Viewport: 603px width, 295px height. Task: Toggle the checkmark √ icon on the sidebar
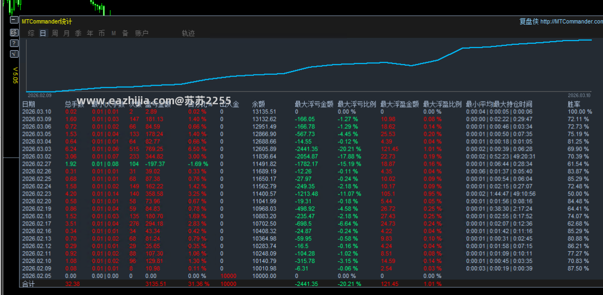pyautogui.click(x=14, y=54)
